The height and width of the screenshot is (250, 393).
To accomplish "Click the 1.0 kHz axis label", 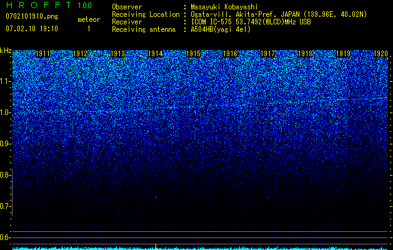I will click(x=5, y=112).
